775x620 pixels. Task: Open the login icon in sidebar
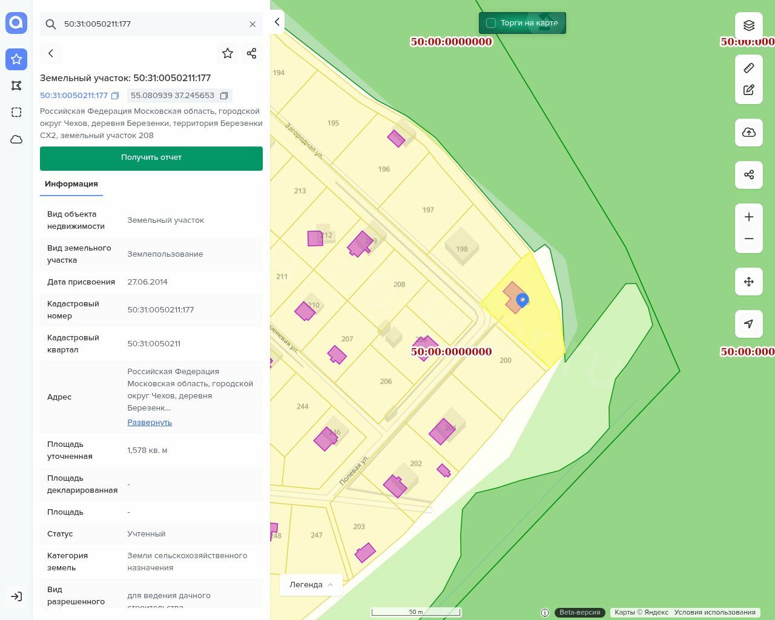pyautogui.click(x=16, y=596)
